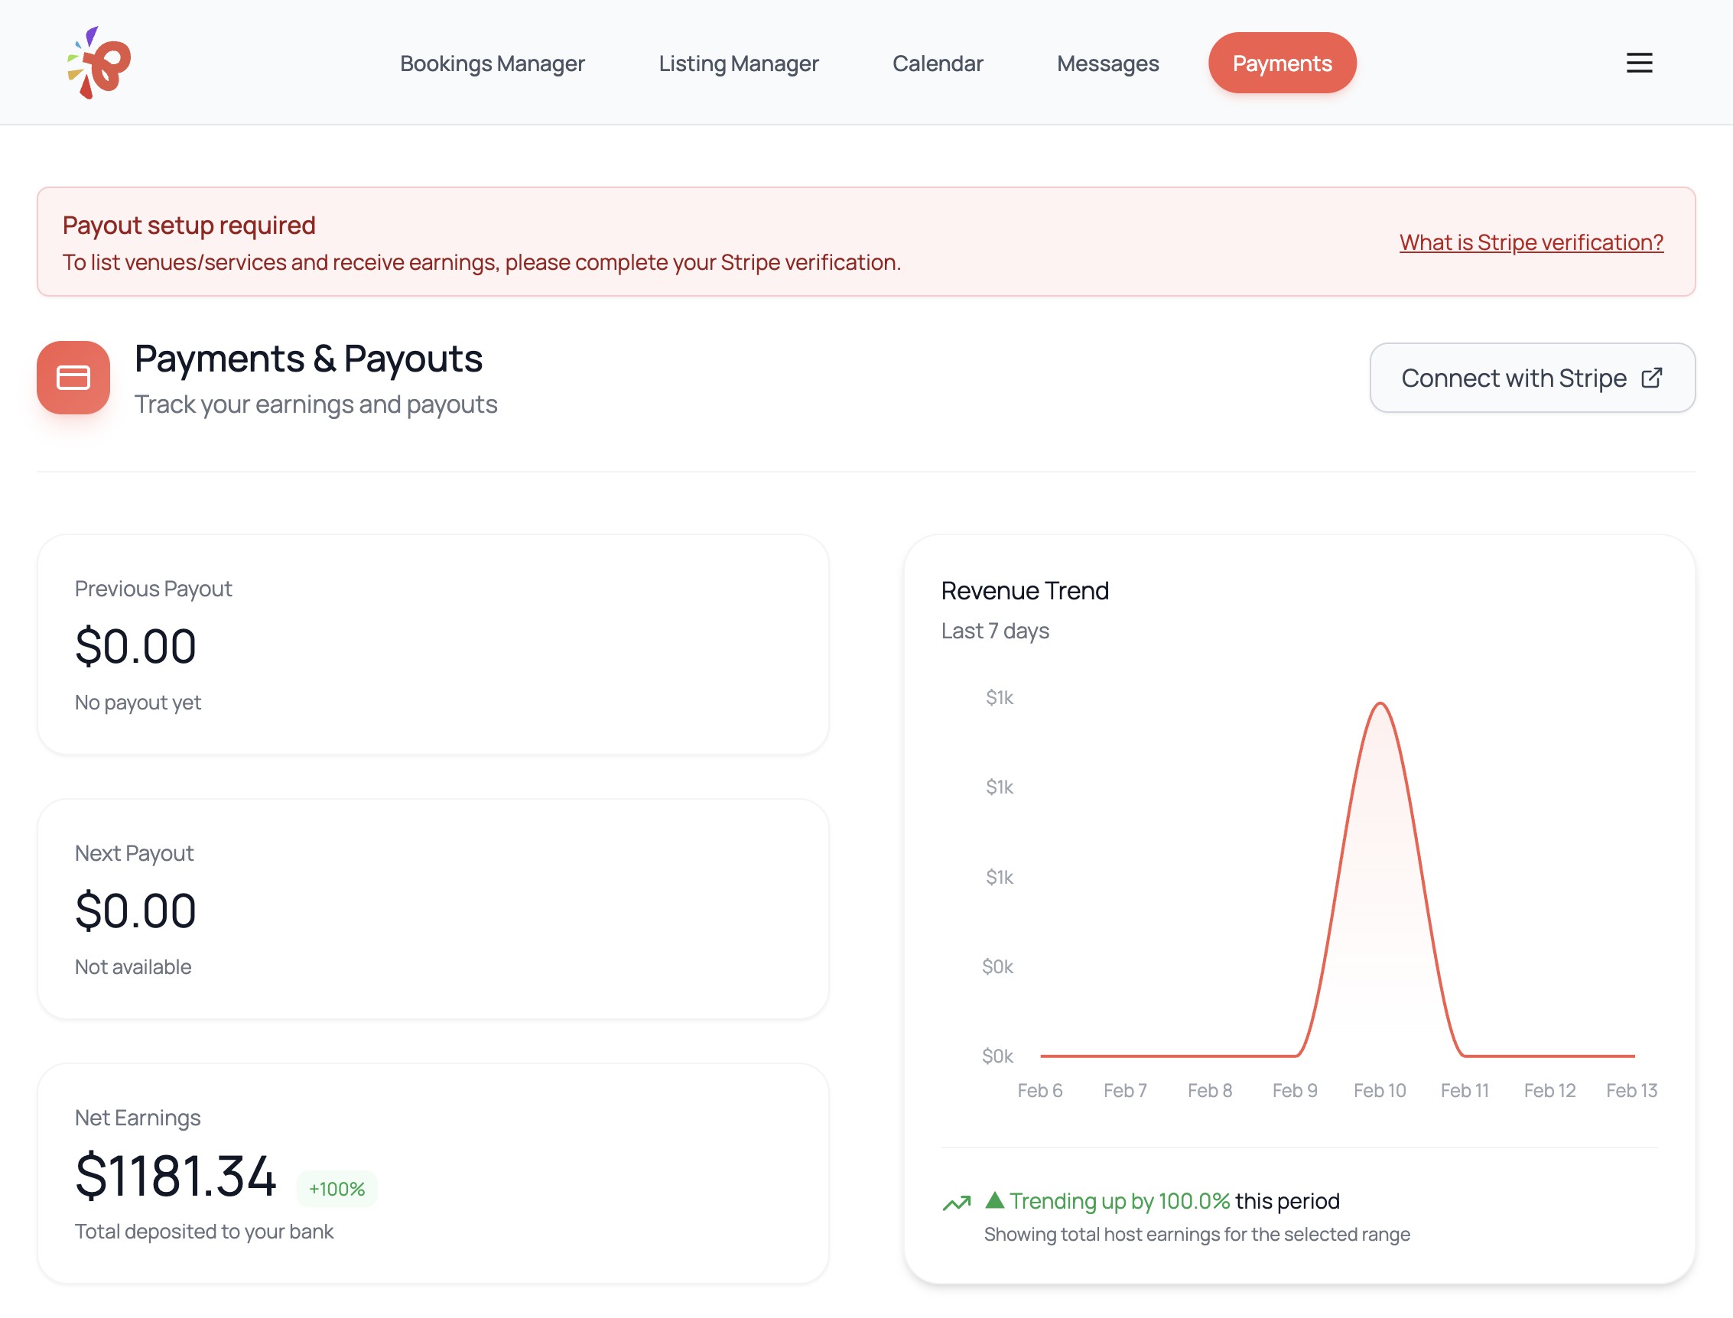This screenshot has height=1318, width=1733.
Task: Click the colorful app logo
Action: [x=99, y=63]
